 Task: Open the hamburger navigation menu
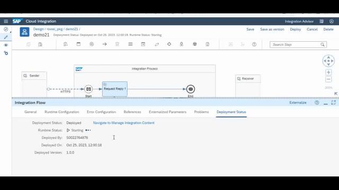click(x=6, y=21)
